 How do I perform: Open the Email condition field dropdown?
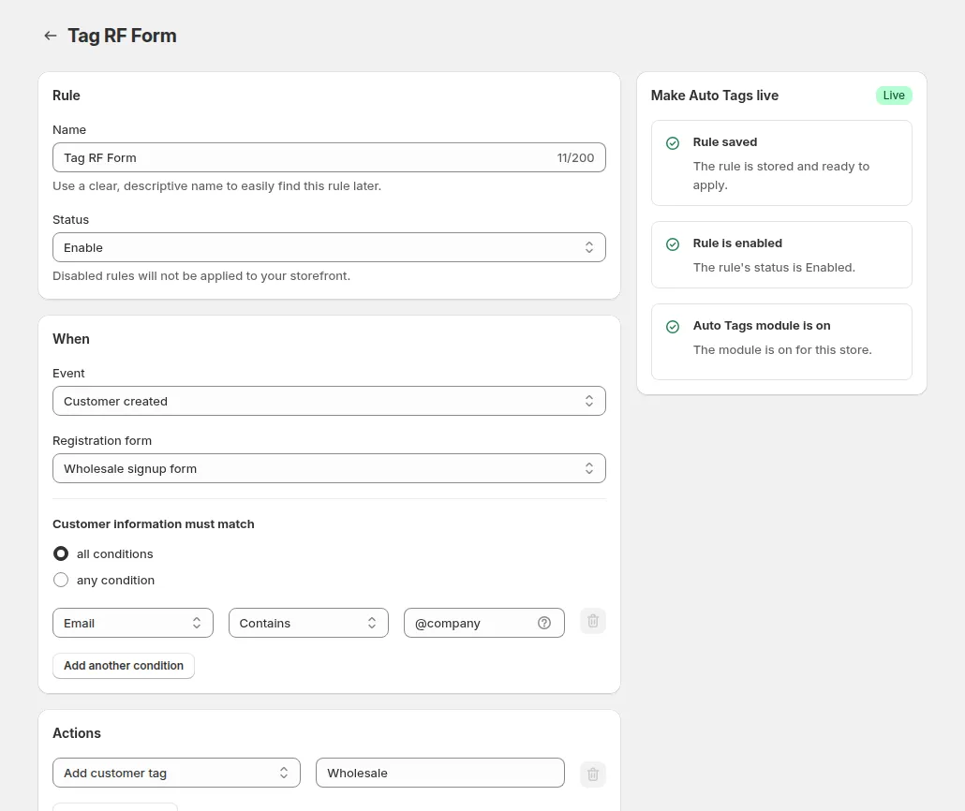point(133,623)
